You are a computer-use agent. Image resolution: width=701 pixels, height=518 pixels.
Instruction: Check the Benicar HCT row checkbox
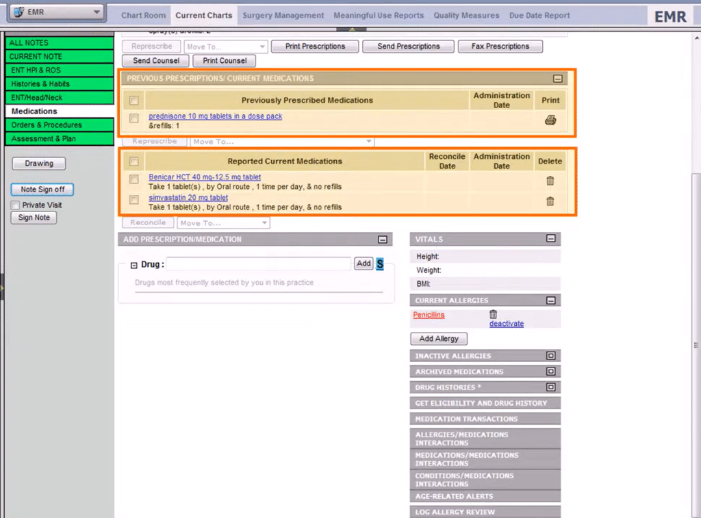pyautogui.click(x=134, y=179)
